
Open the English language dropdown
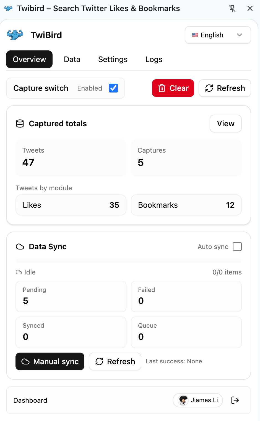point(212,35)
